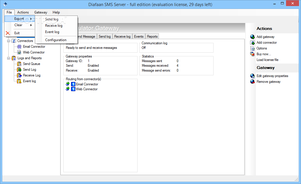Click the Event log warning icon in tree
Screen dimensions: 301x184
coord(19,81)
